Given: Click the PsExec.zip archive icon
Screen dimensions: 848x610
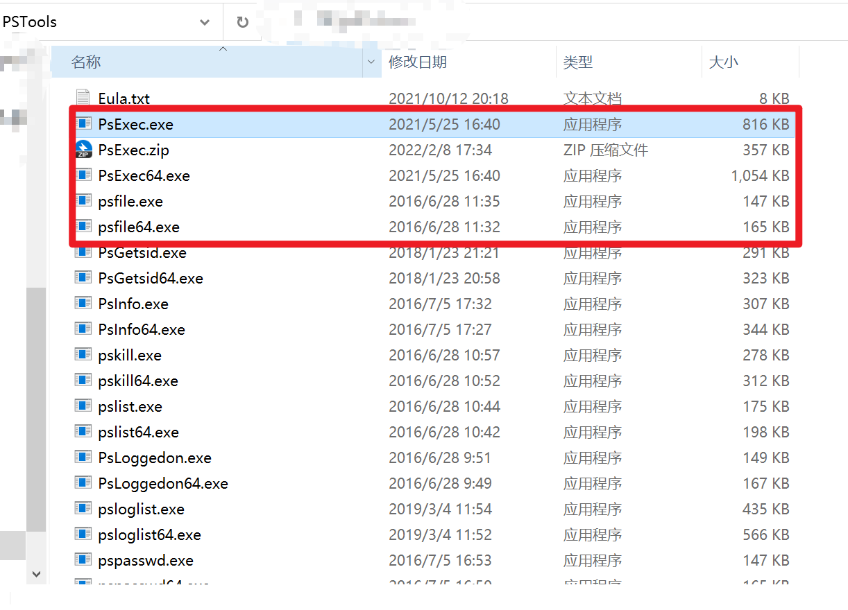Looking at the screenshot, I should (83, 150).
